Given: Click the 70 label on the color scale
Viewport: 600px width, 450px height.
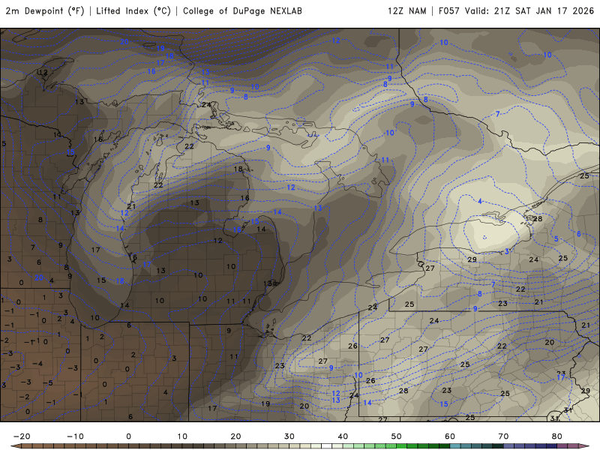Looking at the screenshot, I should pos(503,436).
